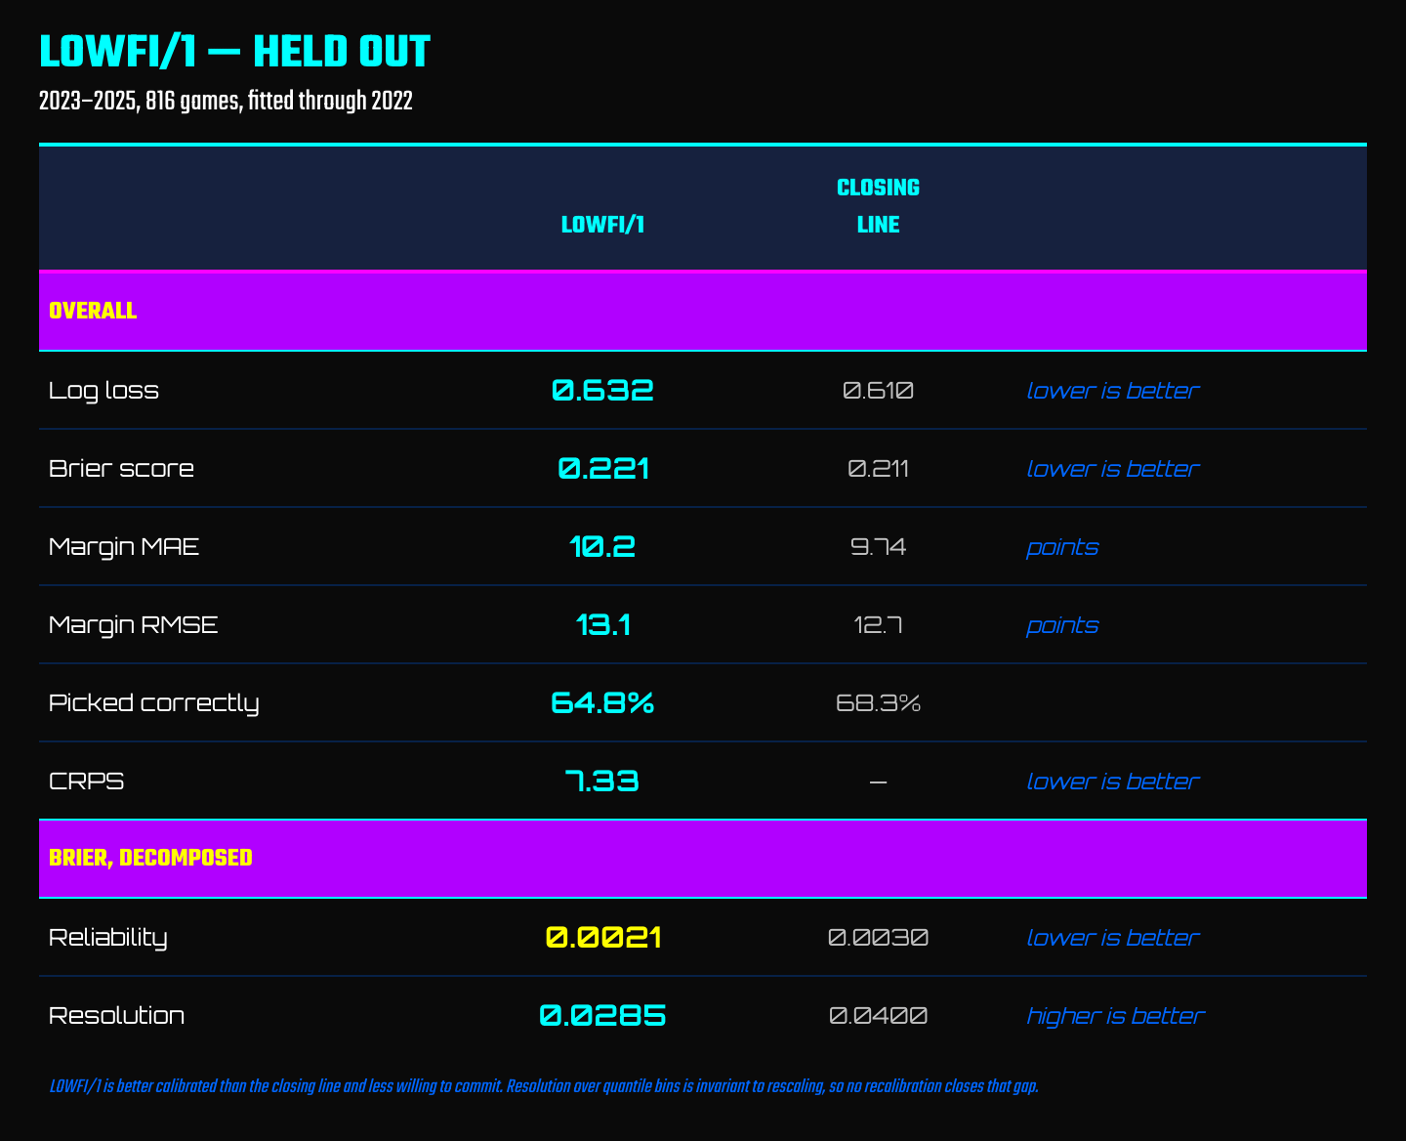Click the BRIER, DECOMPOSED section band
1406x1141 pixels.
click(703, 858)
